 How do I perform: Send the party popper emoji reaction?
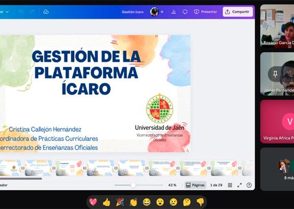[x=120, y=202]
